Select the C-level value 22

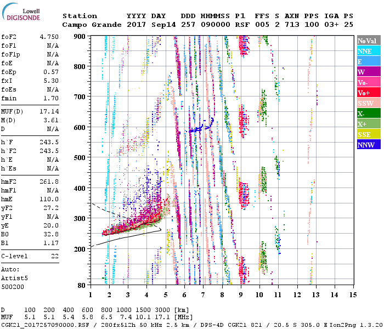pos(55,256)
